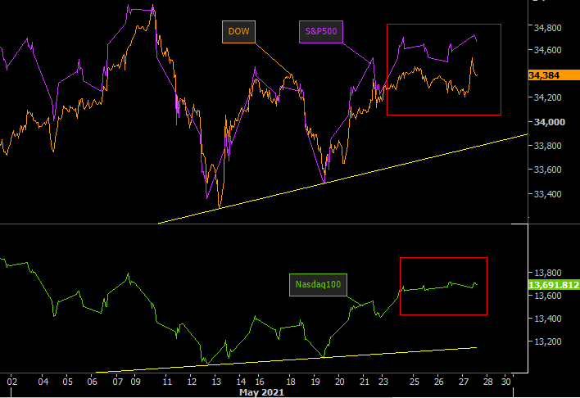This screenshot has height=398, width=580.
Task: Click date 07 on time axis
Action: click(x=118, y=382)
